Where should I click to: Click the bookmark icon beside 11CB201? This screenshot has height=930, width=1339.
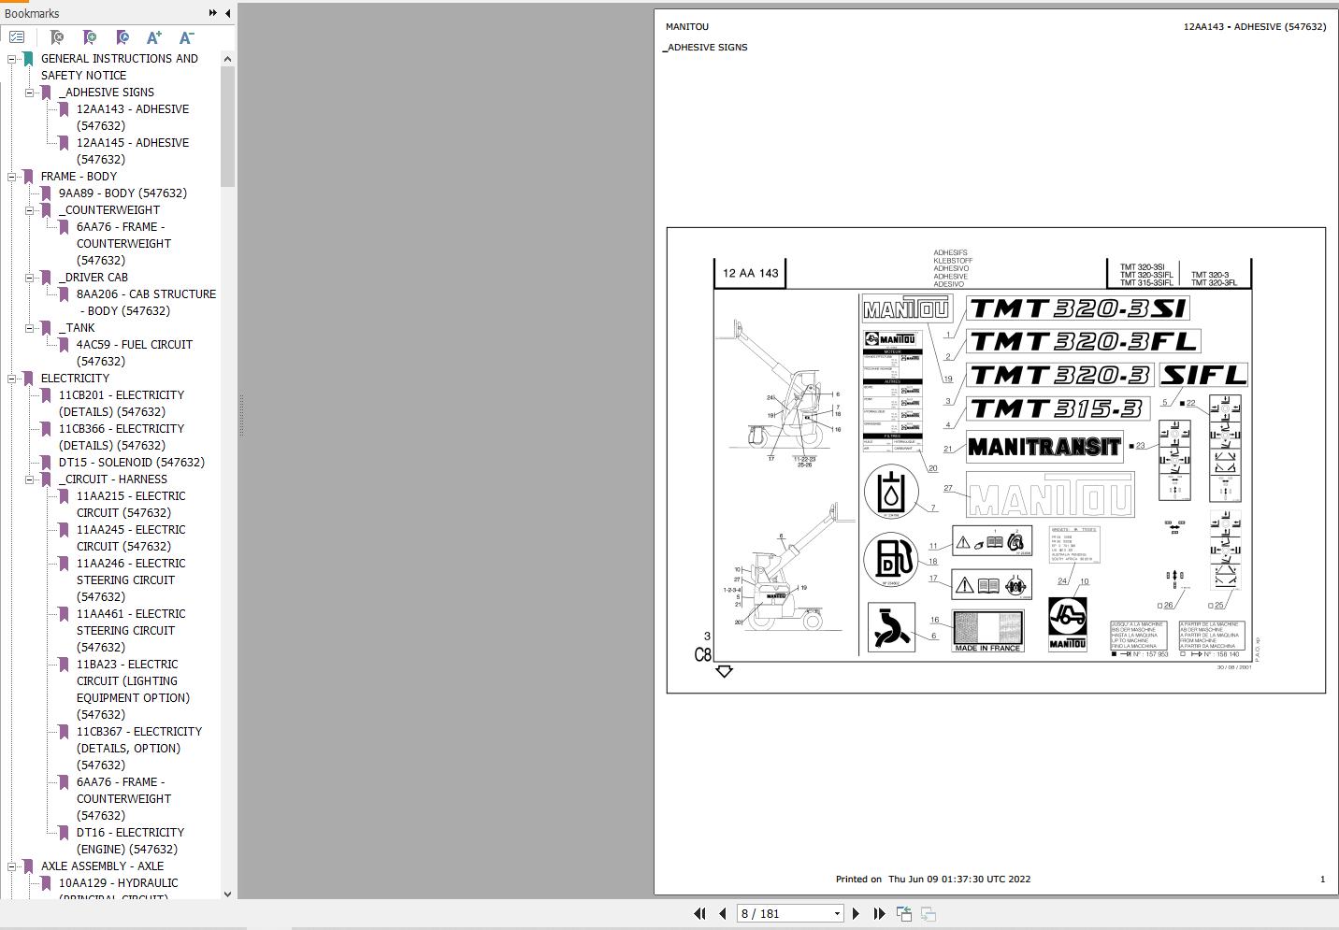[46, 395]
